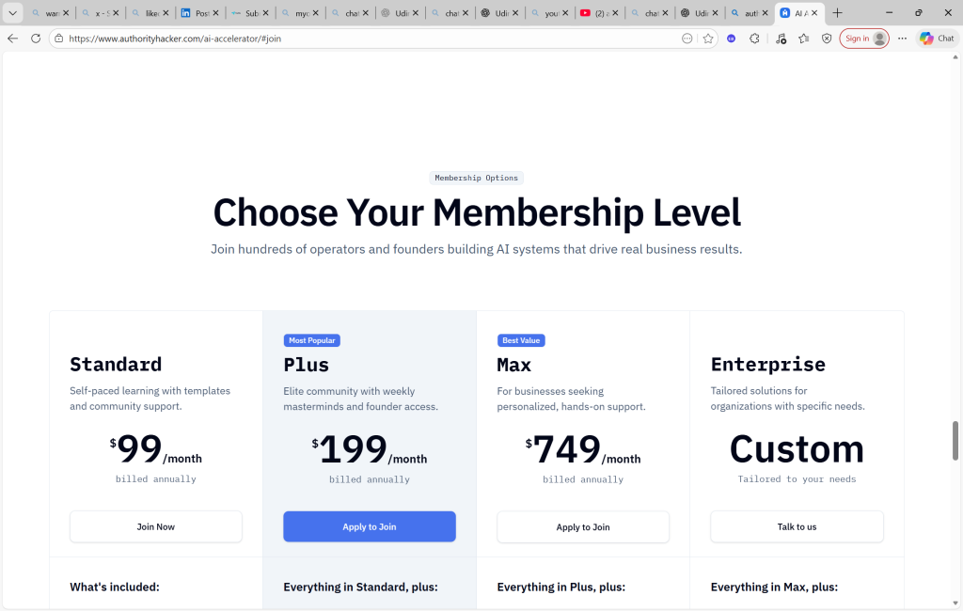Open the tab search dropdown arrow
Screen dimensions: 963x611
click(13, 13)
